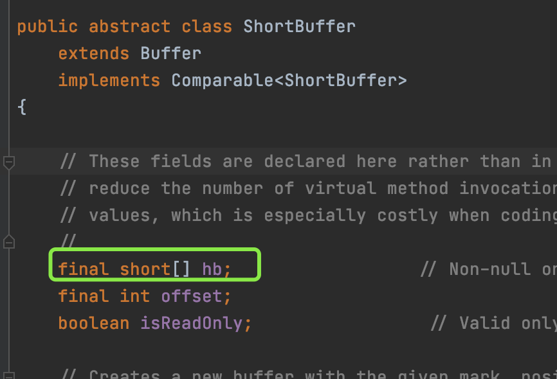
Task: Click the opening curly brace of the class
Action: pyautogui.click(x=22, y=107)
